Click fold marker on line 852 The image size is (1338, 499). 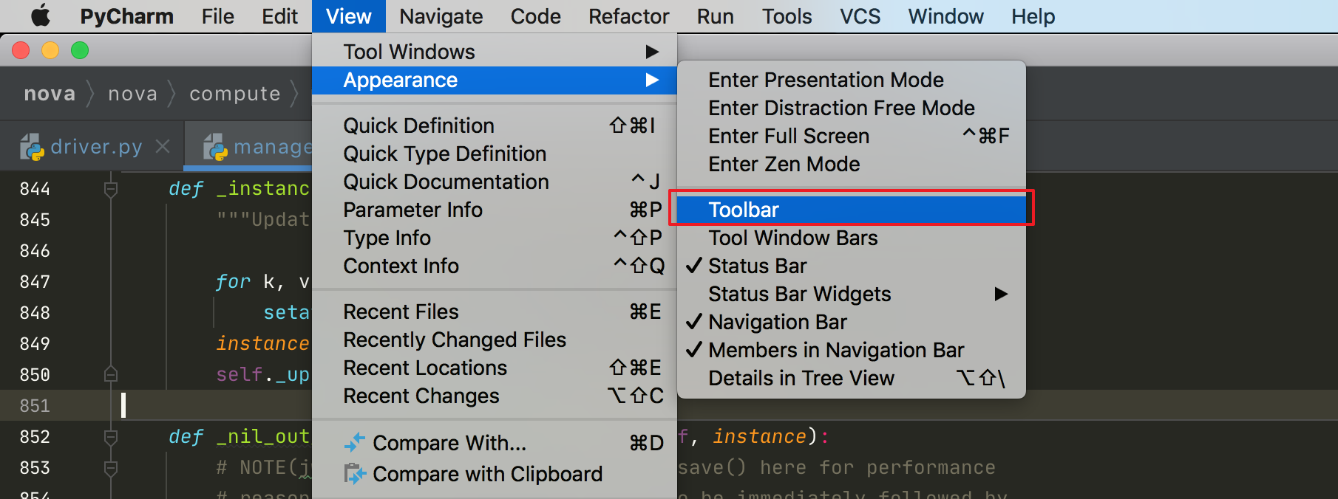(111, 437)
